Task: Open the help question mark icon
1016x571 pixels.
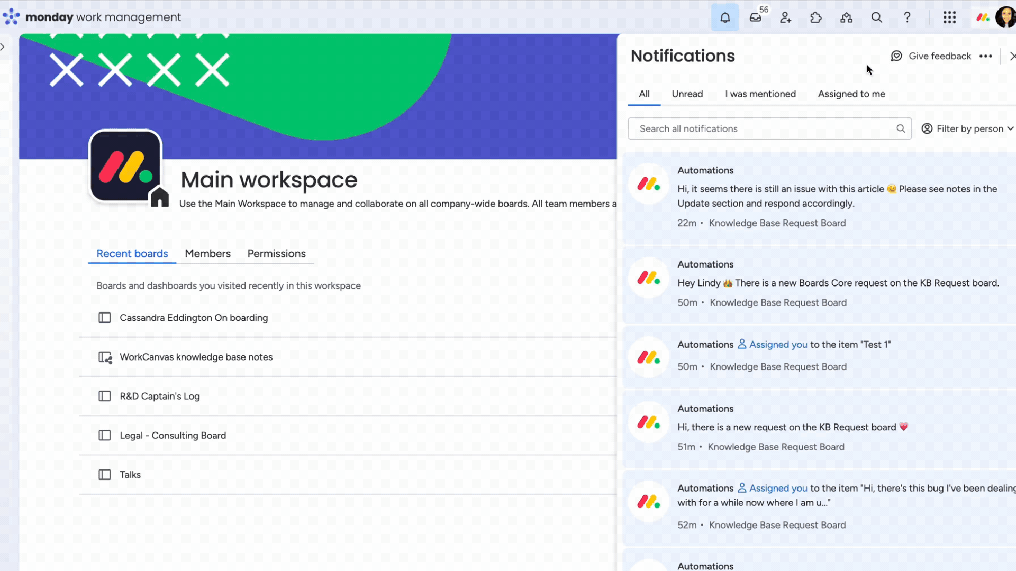Action: pyautogui.click(x=907, y=17)
